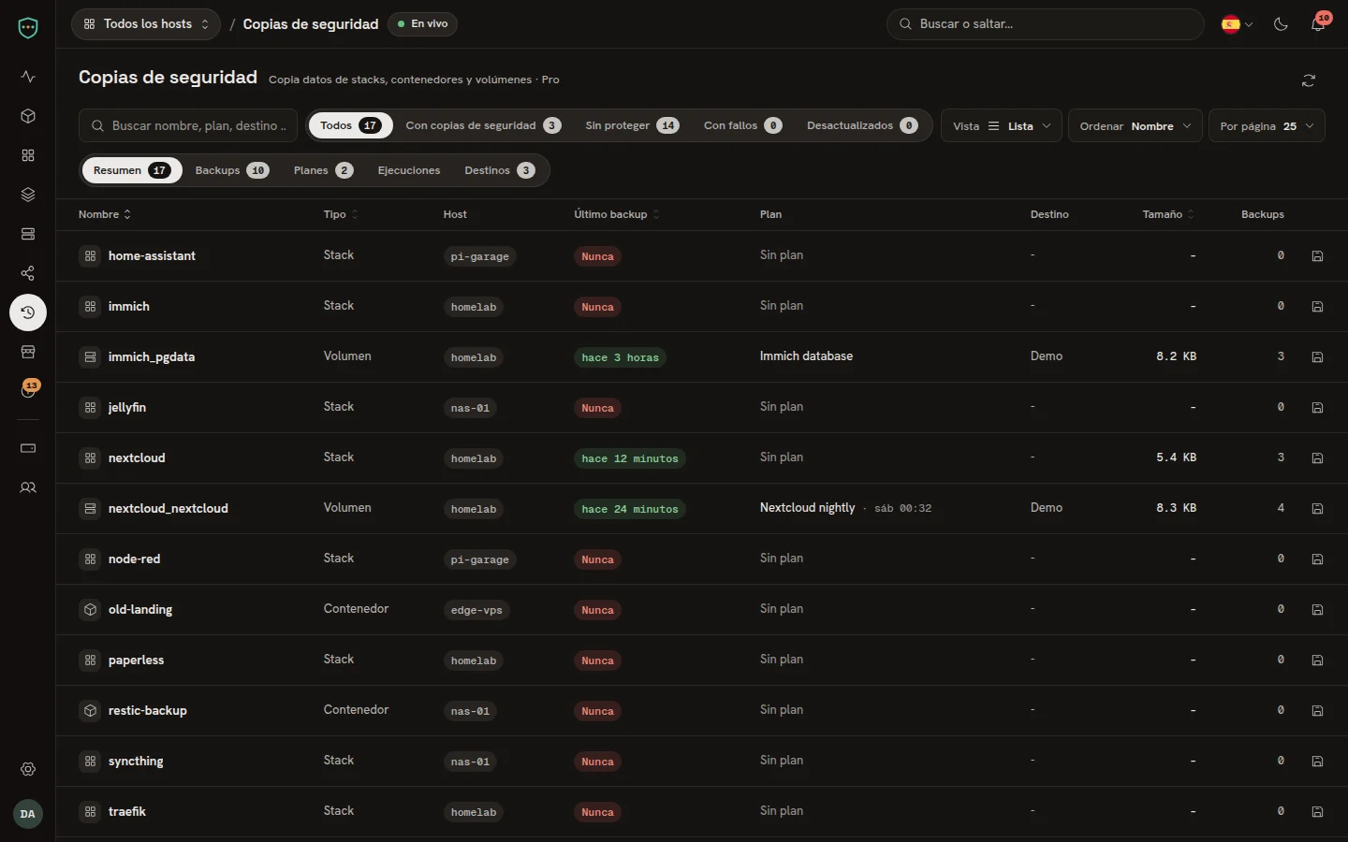Open the Ordenar Nombre dropdown
Image resolution: width=1348 pixels, height=842 pixels.
click(x=1136, y=126)
